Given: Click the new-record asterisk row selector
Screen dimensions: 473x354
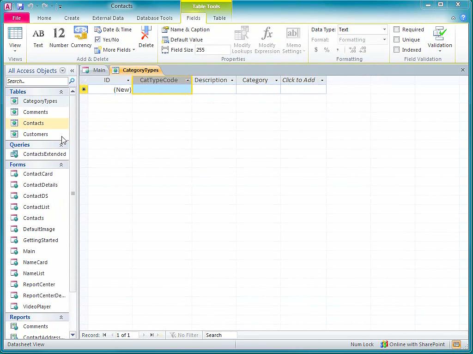Looking at the screenshot, I should 84,89.
